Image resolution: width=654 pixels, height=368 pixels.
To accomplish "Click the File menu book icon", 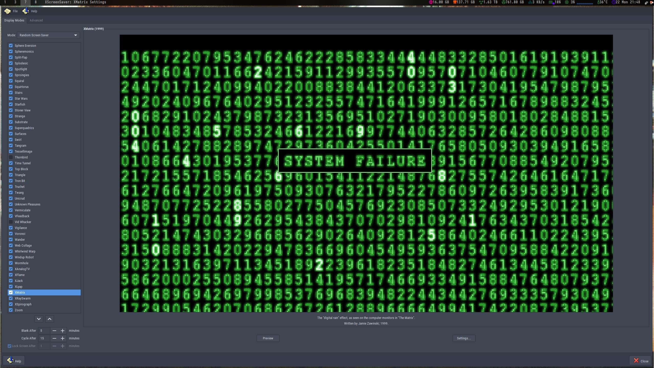I will click(7, 11).
